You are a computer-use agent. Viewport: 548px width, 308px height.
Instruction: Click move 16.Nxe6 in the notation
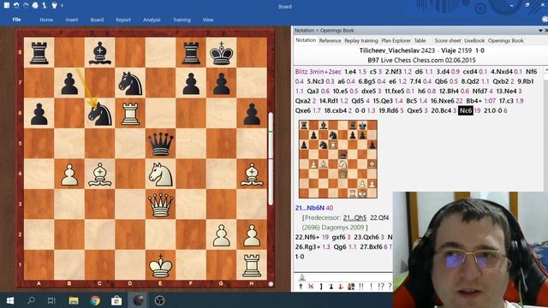[x=442, y=101]
